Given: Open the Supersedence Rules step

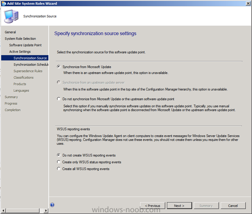Looking at the screenshot, I should pos(28,71).
